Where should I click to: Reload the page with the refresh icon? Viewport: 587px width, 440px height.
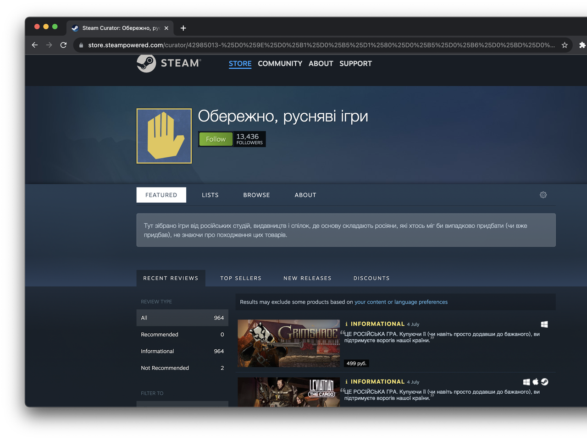(63, 45)
